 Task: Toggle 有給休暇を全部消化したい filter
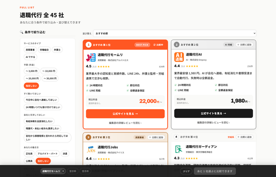(39, 121)
